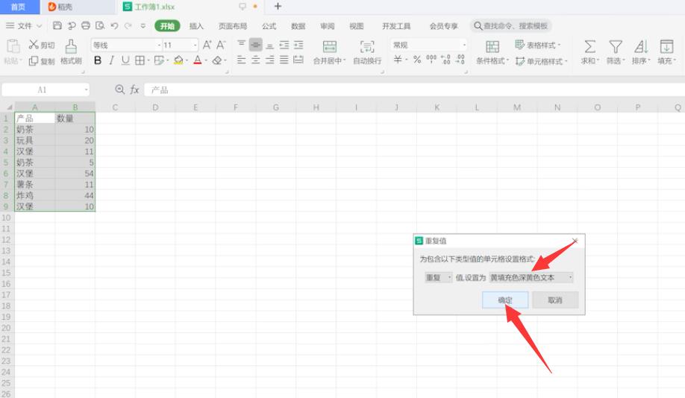
Task: Click the Sort (排序) icon
Action: click(x=641, y=46)
